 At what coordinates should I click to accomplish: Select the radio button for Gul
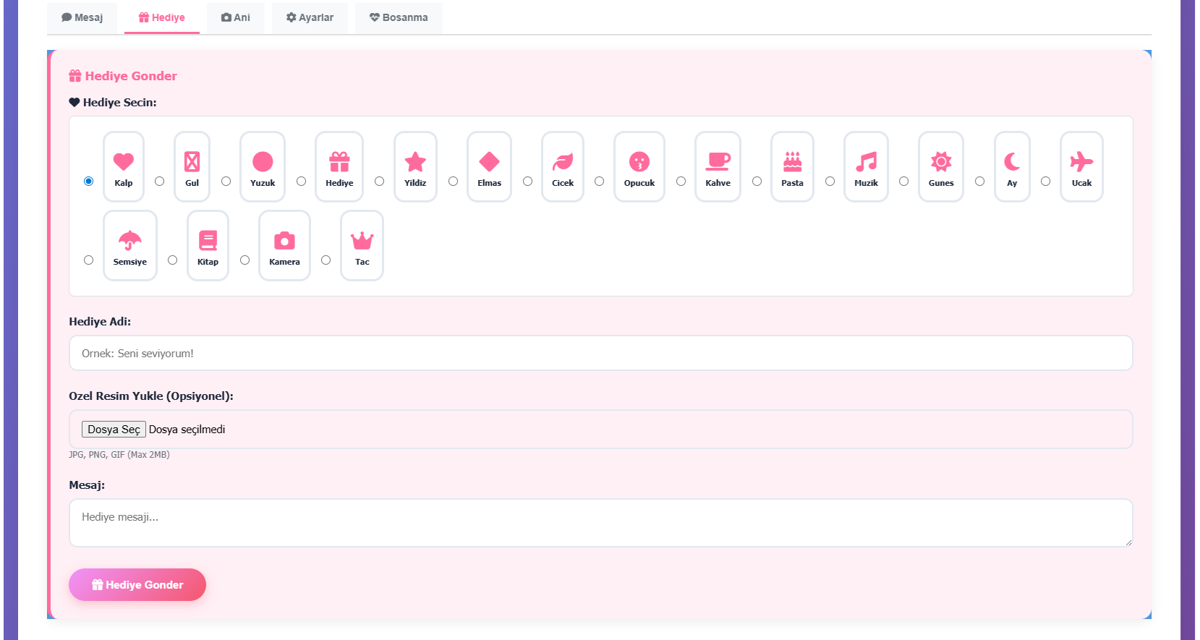(160, 182)
